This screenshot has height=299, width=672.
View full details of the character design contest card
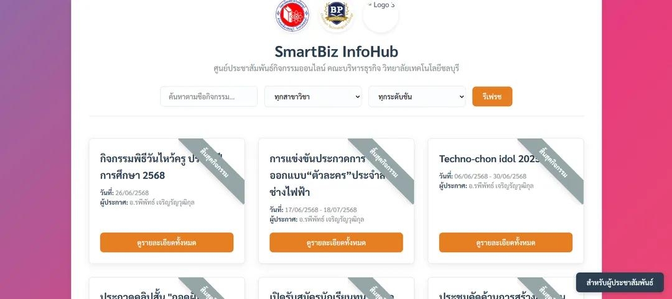pos(336,242)
